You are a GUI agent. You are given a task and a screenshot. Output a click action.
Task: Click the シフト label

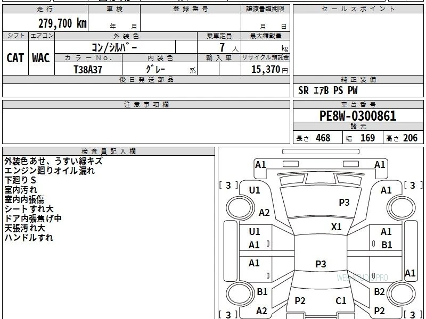click(15, 36)
